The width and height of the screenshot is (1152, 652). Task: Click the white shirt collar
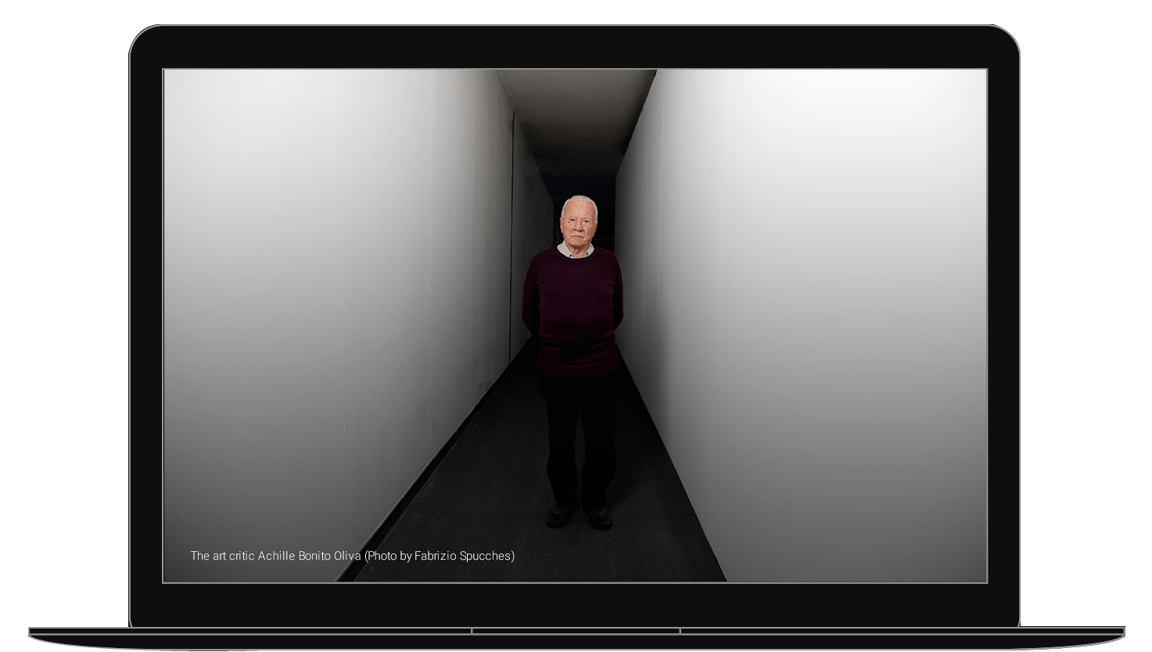576,251
